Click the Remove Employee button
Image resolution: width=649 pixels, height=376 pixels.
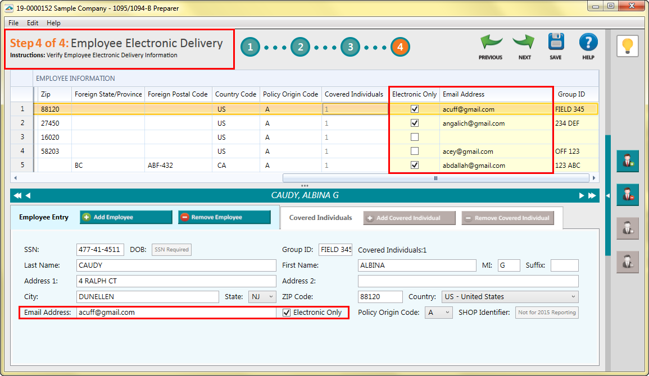[x=224, y=217]
